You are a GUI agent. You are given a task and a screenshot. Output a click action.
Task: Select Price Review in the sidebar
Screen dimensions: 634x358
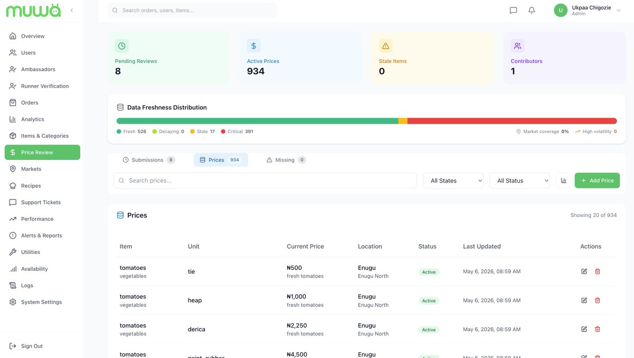42,152
